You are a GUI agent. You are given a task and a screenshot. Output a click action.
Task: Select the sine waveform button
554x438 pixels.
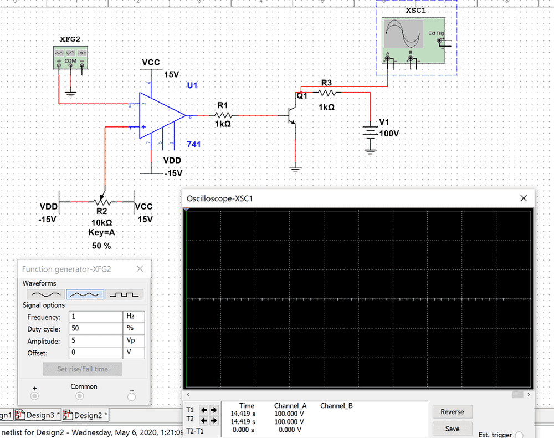(x=46, y=294)
